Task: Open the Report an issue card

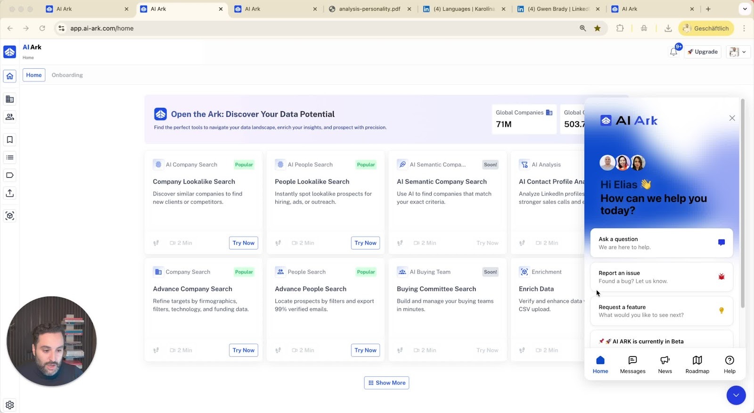Action: [662, 277]
